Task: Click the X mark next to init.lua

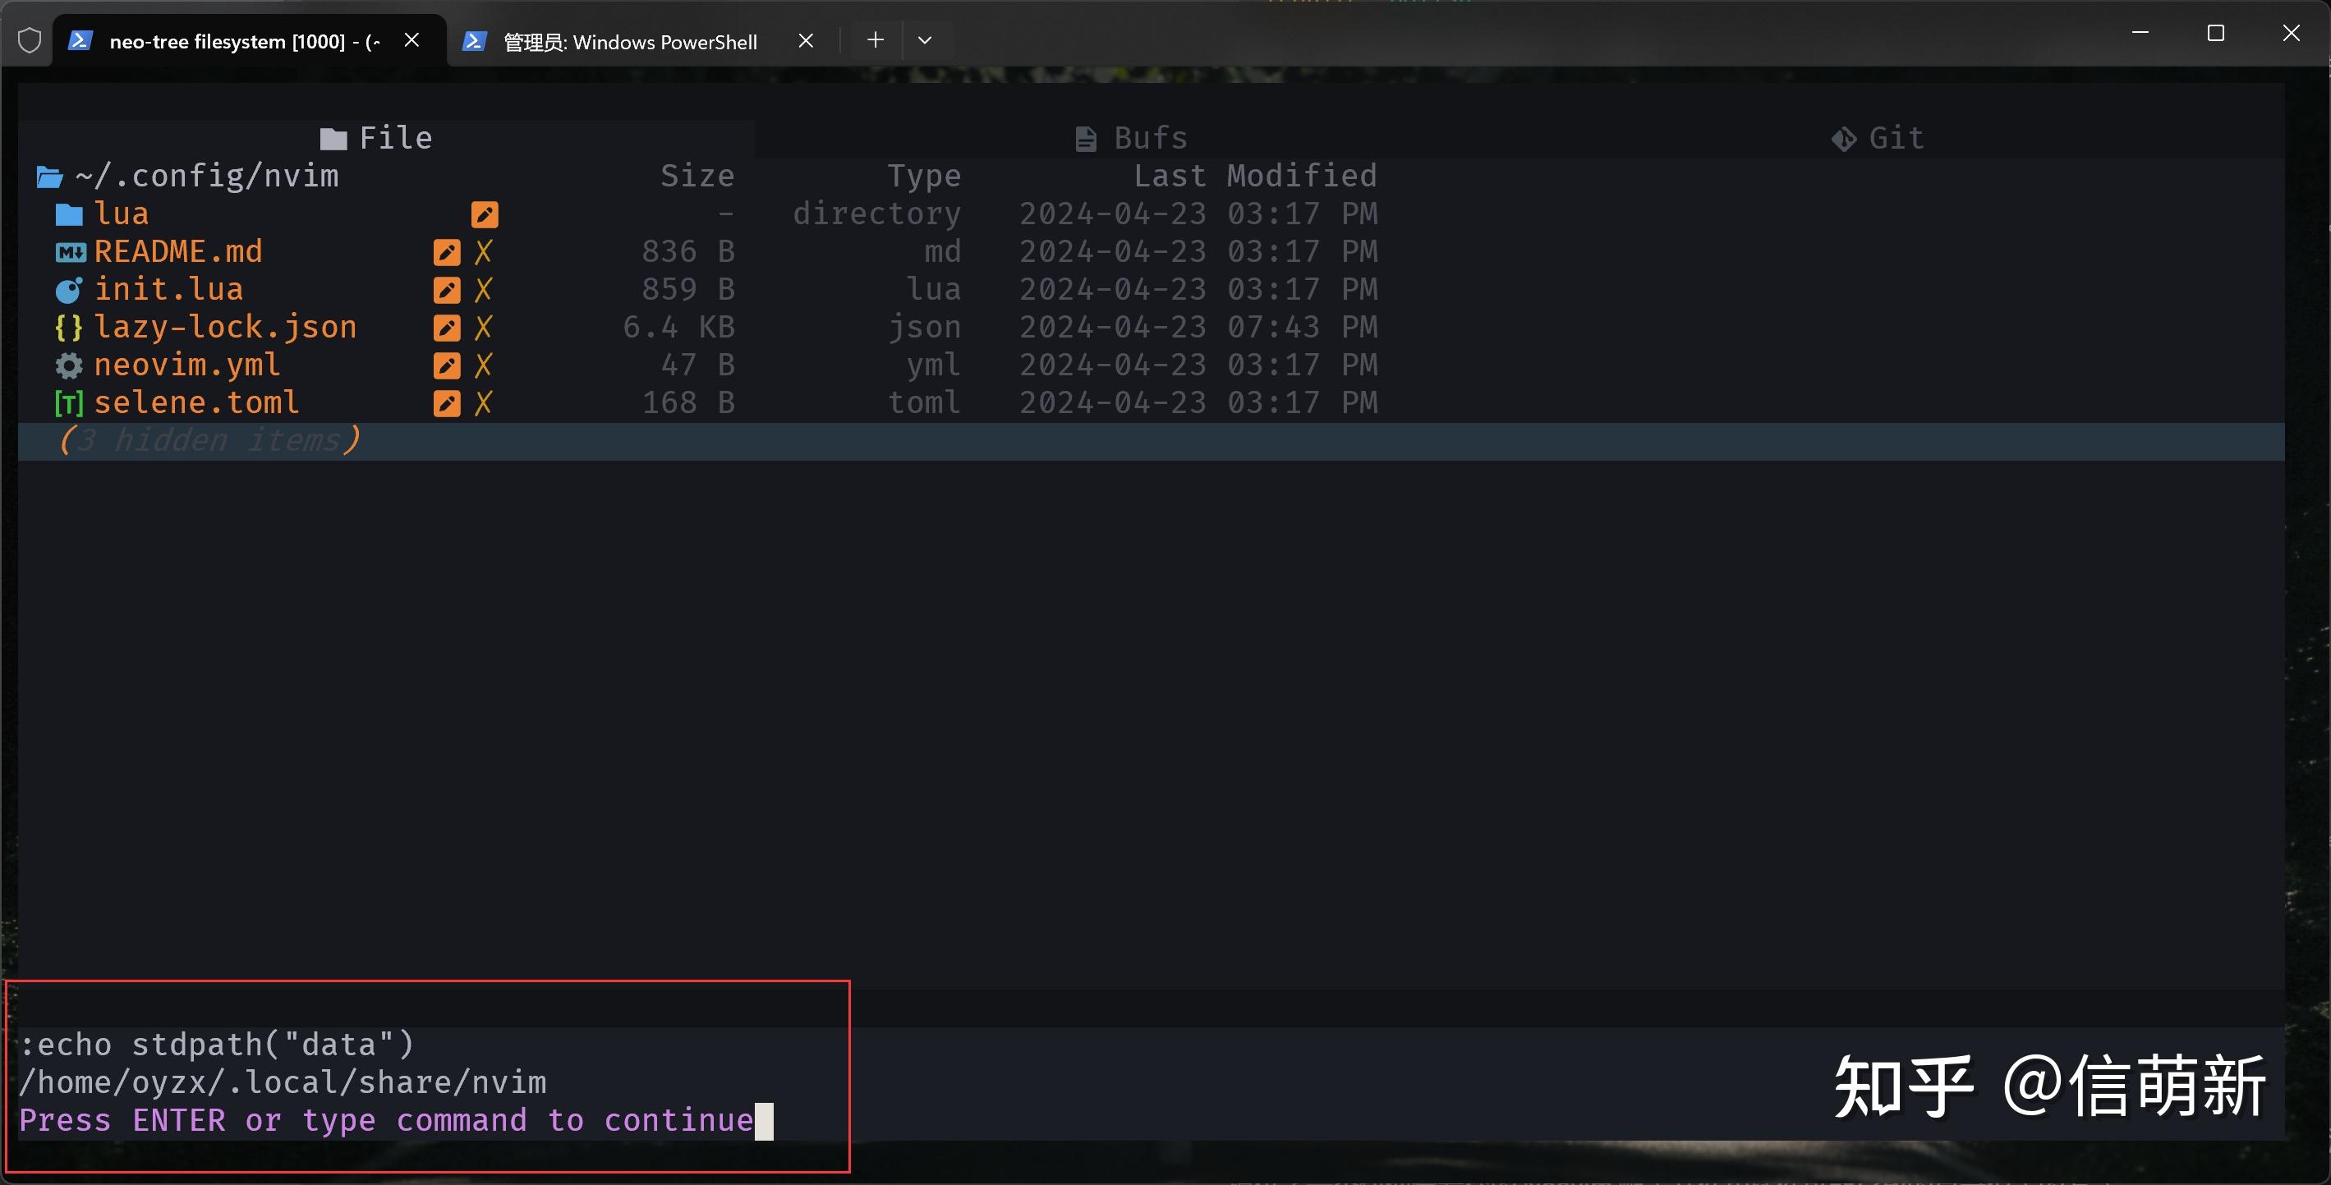Action: [x=485, y=289]
